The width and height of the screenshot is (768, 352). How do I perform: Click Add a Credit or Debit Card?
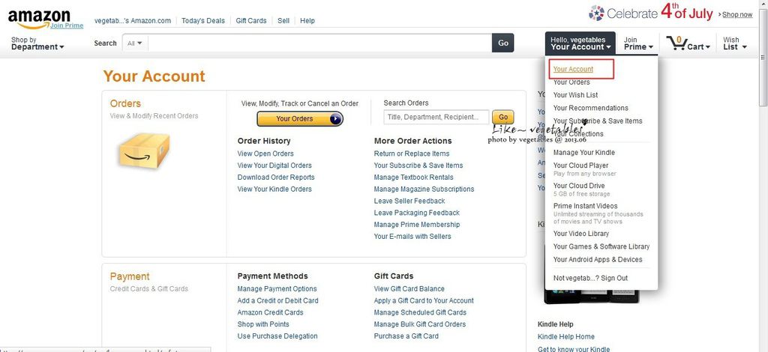(x=277, y=300)
